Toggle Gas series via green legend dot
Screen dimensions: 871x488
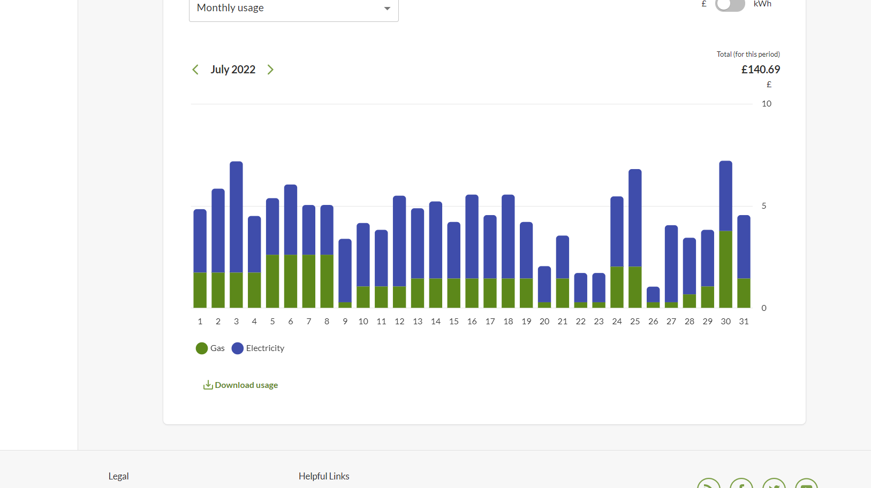(x=202, y=348)
